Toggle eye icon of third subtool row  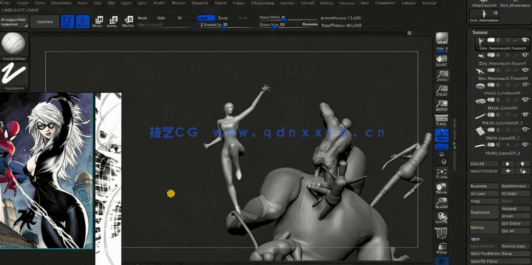point(525,70)
